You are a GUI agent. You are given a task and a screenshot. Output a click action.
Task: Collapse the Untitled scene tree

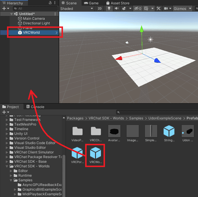pos(11,14)
